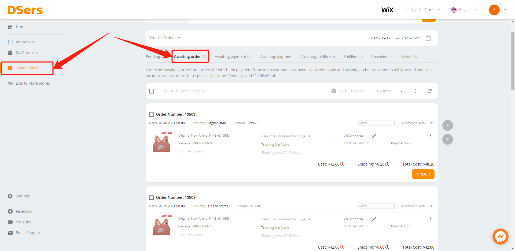This screenshot has width=515, height=251.
Task: Switch to the Awaiting fulfillment tab
Action: [x=318, y=57]
